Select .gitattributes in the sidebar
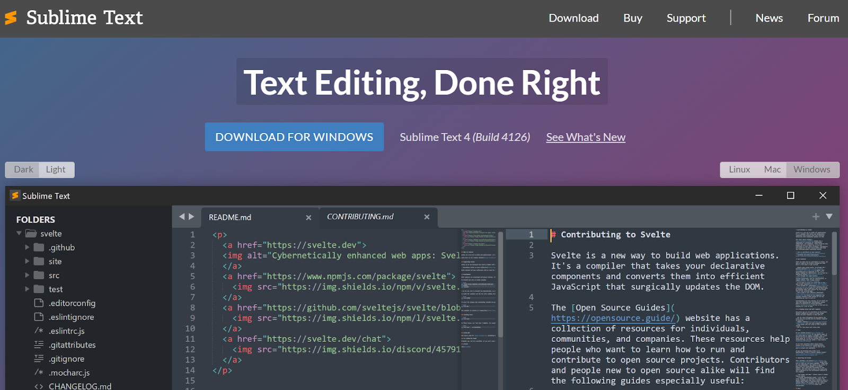Viewport: 848px width, 390px height. [73, 344]
